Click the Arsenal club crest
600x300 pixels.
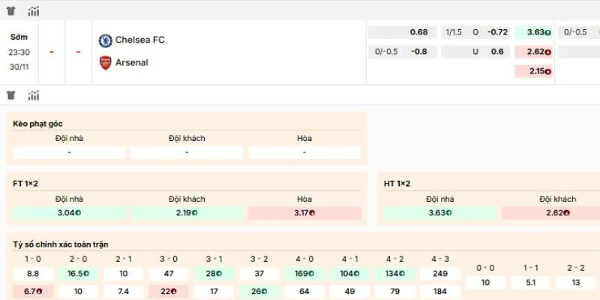tap(106, 63)
